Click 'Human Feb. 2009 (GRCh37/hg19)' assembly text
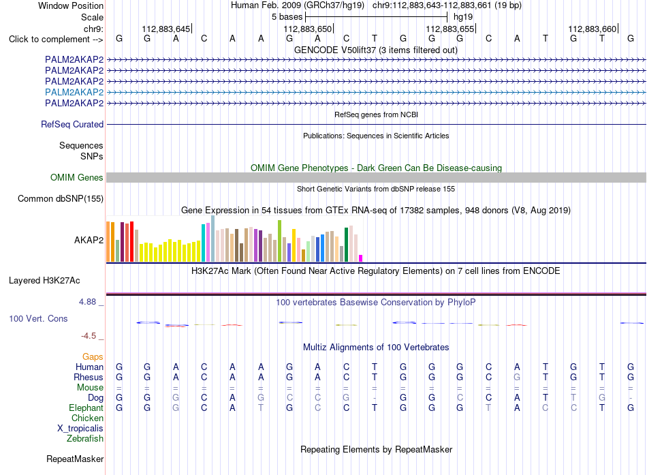647x475 pixels. click(298, 5)
